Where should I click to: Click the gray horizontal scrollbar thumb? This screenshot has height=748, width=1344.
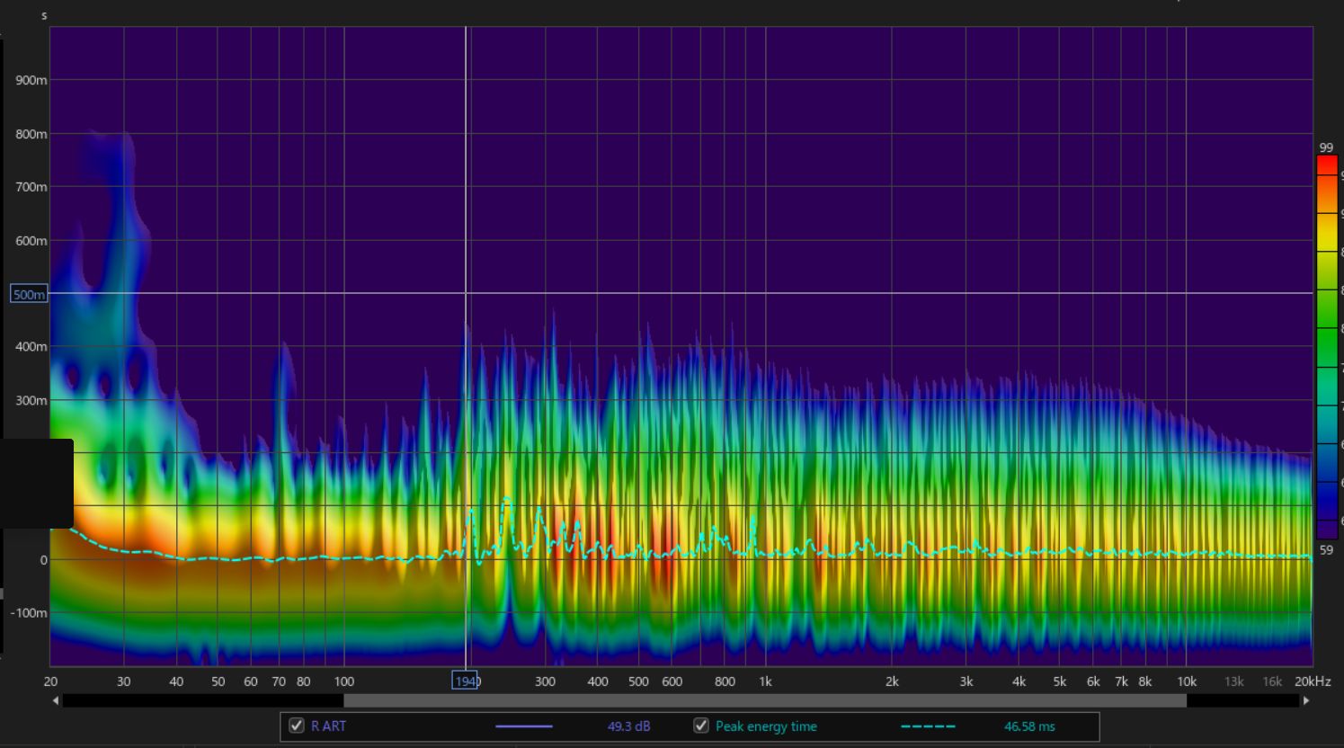click(764, 700)
